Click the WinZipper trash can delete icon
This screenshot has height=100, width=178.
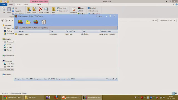[x=44, y=22]
